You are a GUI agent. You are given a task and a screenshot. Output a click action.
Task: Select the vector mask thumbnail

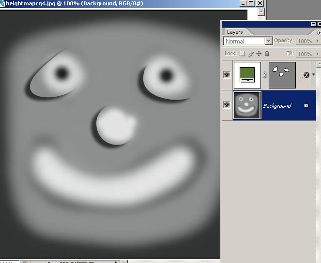282,75
